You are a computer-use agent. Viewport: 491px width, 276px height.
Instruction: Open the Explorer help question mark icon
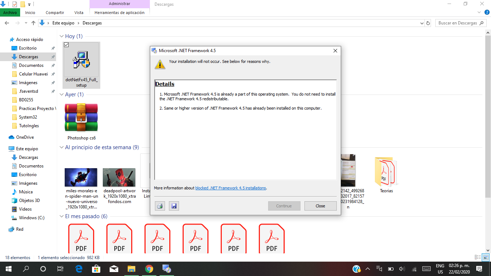coord(487,13)
